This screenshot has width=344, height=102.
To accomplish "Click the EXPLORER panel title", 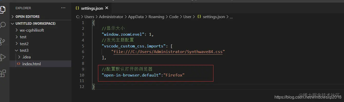I will point(23,8).
